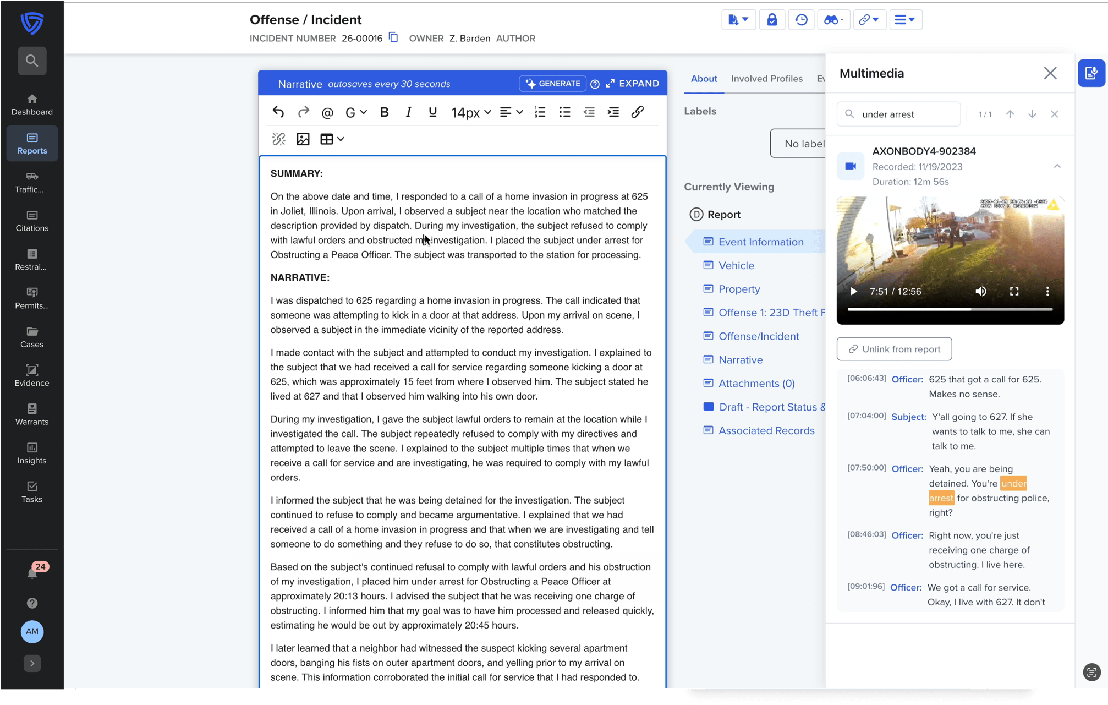Toggle italic formatting
The image size is (1108, 705).
[408, 112]
